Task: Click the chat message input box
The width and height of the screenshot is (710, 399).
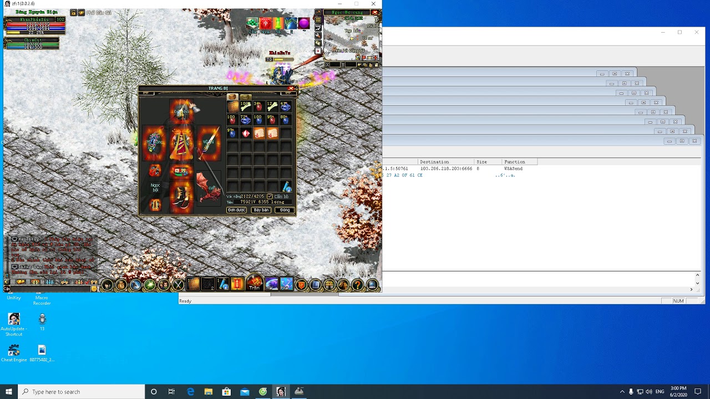Action: [x=50, y=288]
